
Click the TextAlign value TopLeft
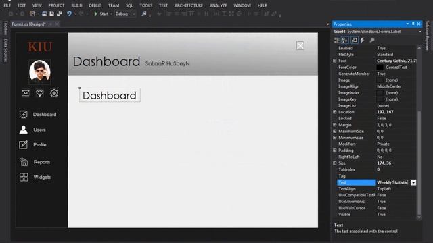click(x=384, y=189)
